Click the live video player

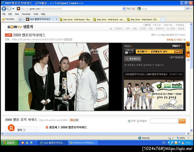[63, 77]
